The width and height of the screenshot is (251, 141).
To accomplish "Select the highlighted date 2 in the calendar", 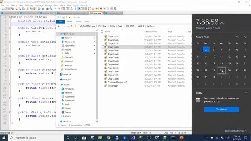I will pyautogui.click(x=206, y=50).
